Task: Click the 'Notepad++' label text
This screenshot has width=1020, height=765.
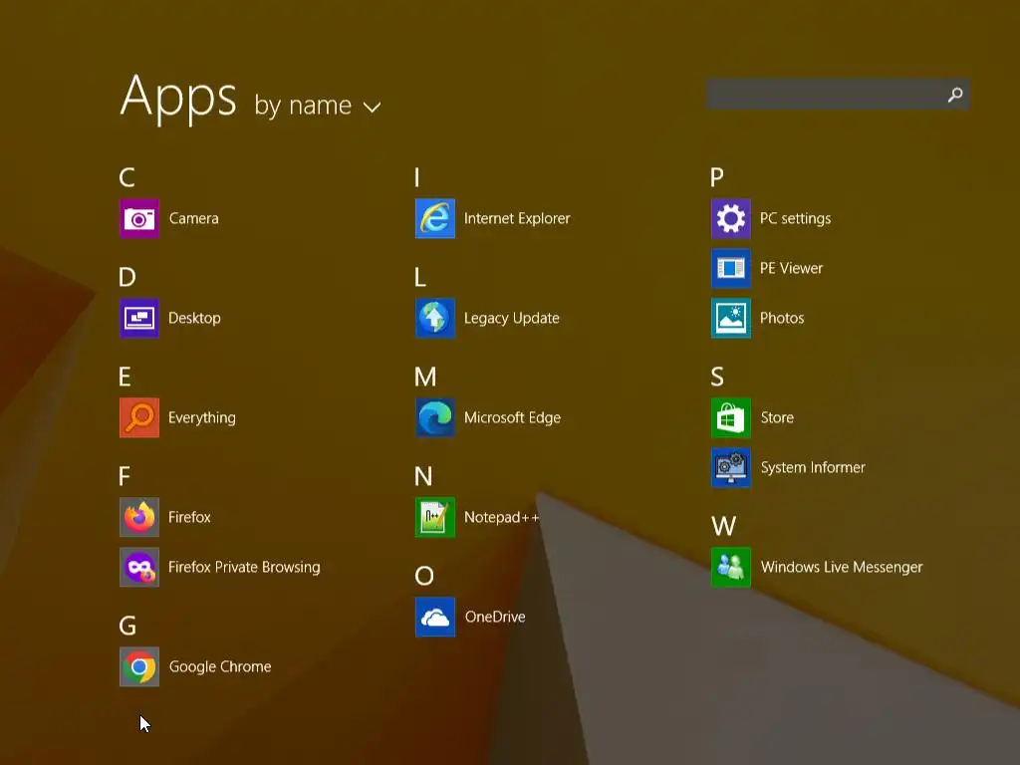Action: click(x=502, y=517)
